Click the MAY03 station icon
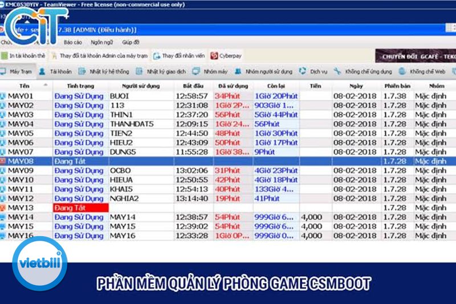 point(3,115)
